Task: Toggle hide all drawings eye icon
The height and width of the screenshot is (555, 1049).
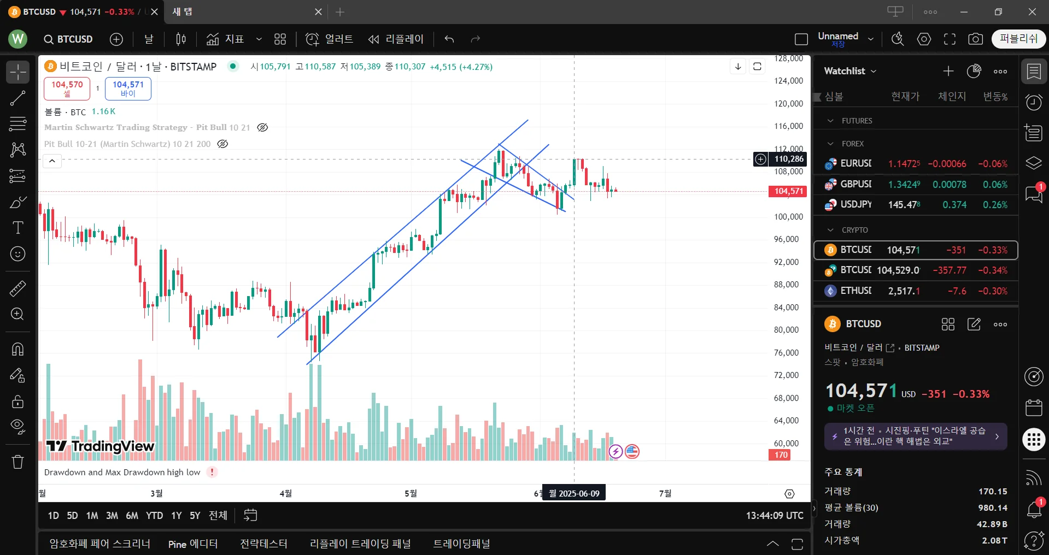Action: (17, 427)
